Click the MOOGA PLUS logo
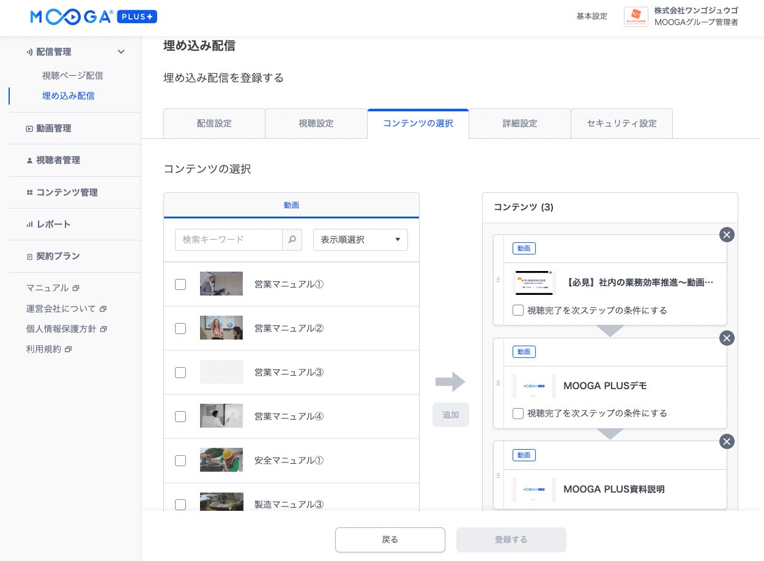 (94, 17)
